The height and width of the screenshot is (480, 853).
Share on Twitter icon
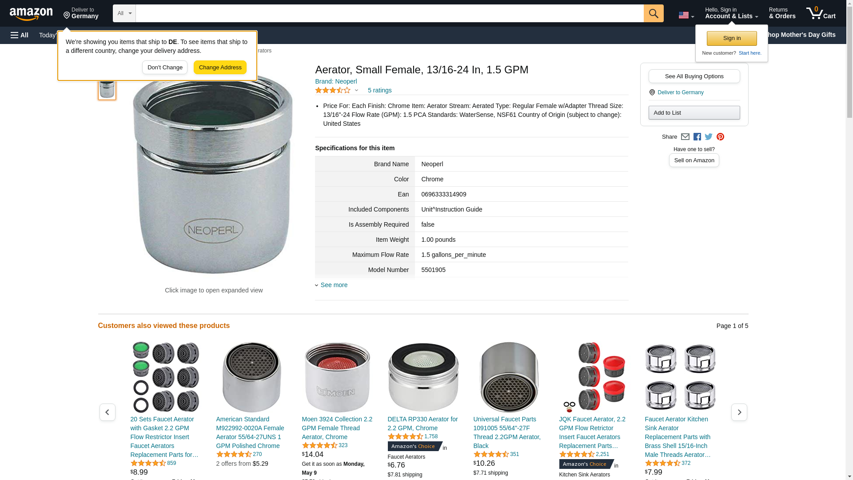tap(709, 137)
